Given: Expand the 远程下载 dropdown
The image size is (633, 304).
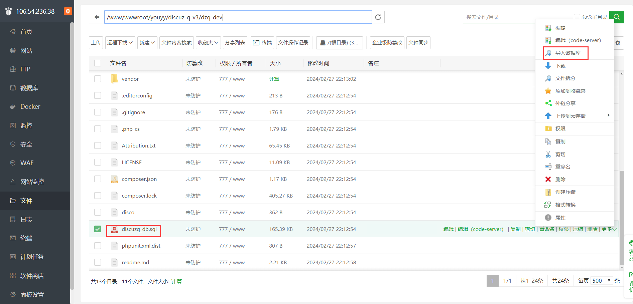Looking at the screenshot, I should pos(120,43).
